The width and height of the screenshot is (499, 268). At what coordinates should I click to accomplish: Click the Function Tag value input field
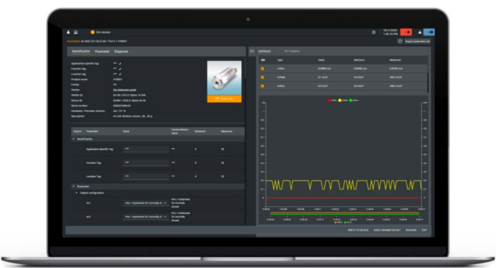click(x=146, y=163)
